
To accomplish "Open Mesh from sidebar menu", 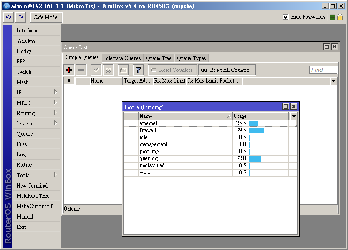I will click(37, 82).
